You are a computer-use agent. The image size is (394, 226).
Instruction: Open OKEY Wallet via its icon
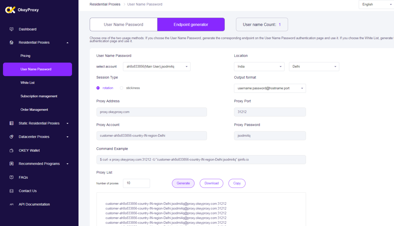(12, 150)
